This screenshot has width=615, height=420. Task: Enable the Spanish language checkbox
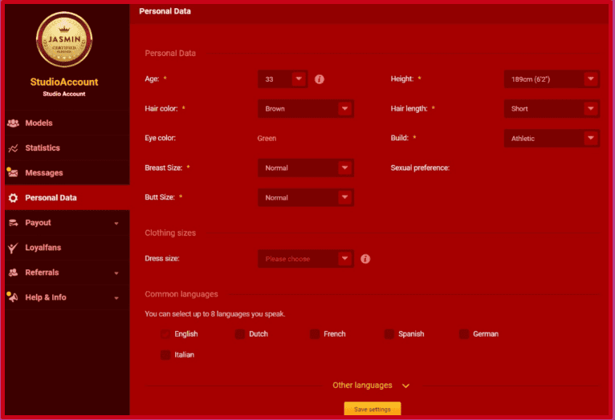click(x=389, y=334)
